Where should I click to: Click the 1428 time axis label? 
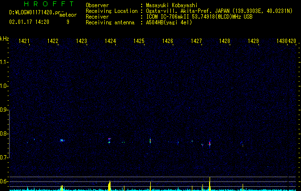pos(224,41)
